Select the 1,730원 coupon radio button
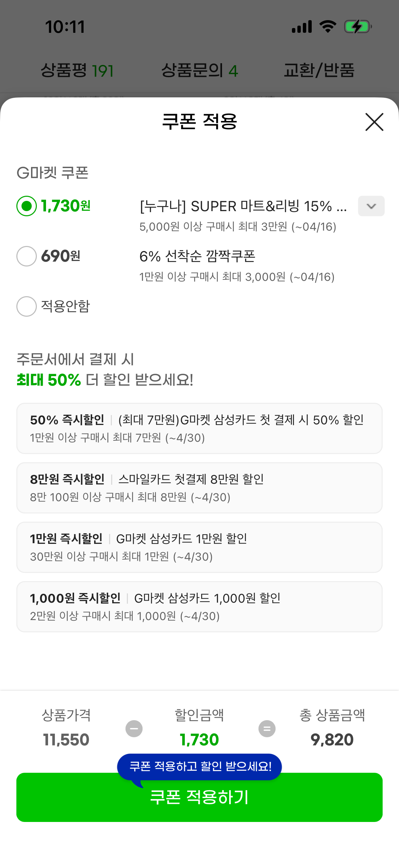 (x=27, y=206)
